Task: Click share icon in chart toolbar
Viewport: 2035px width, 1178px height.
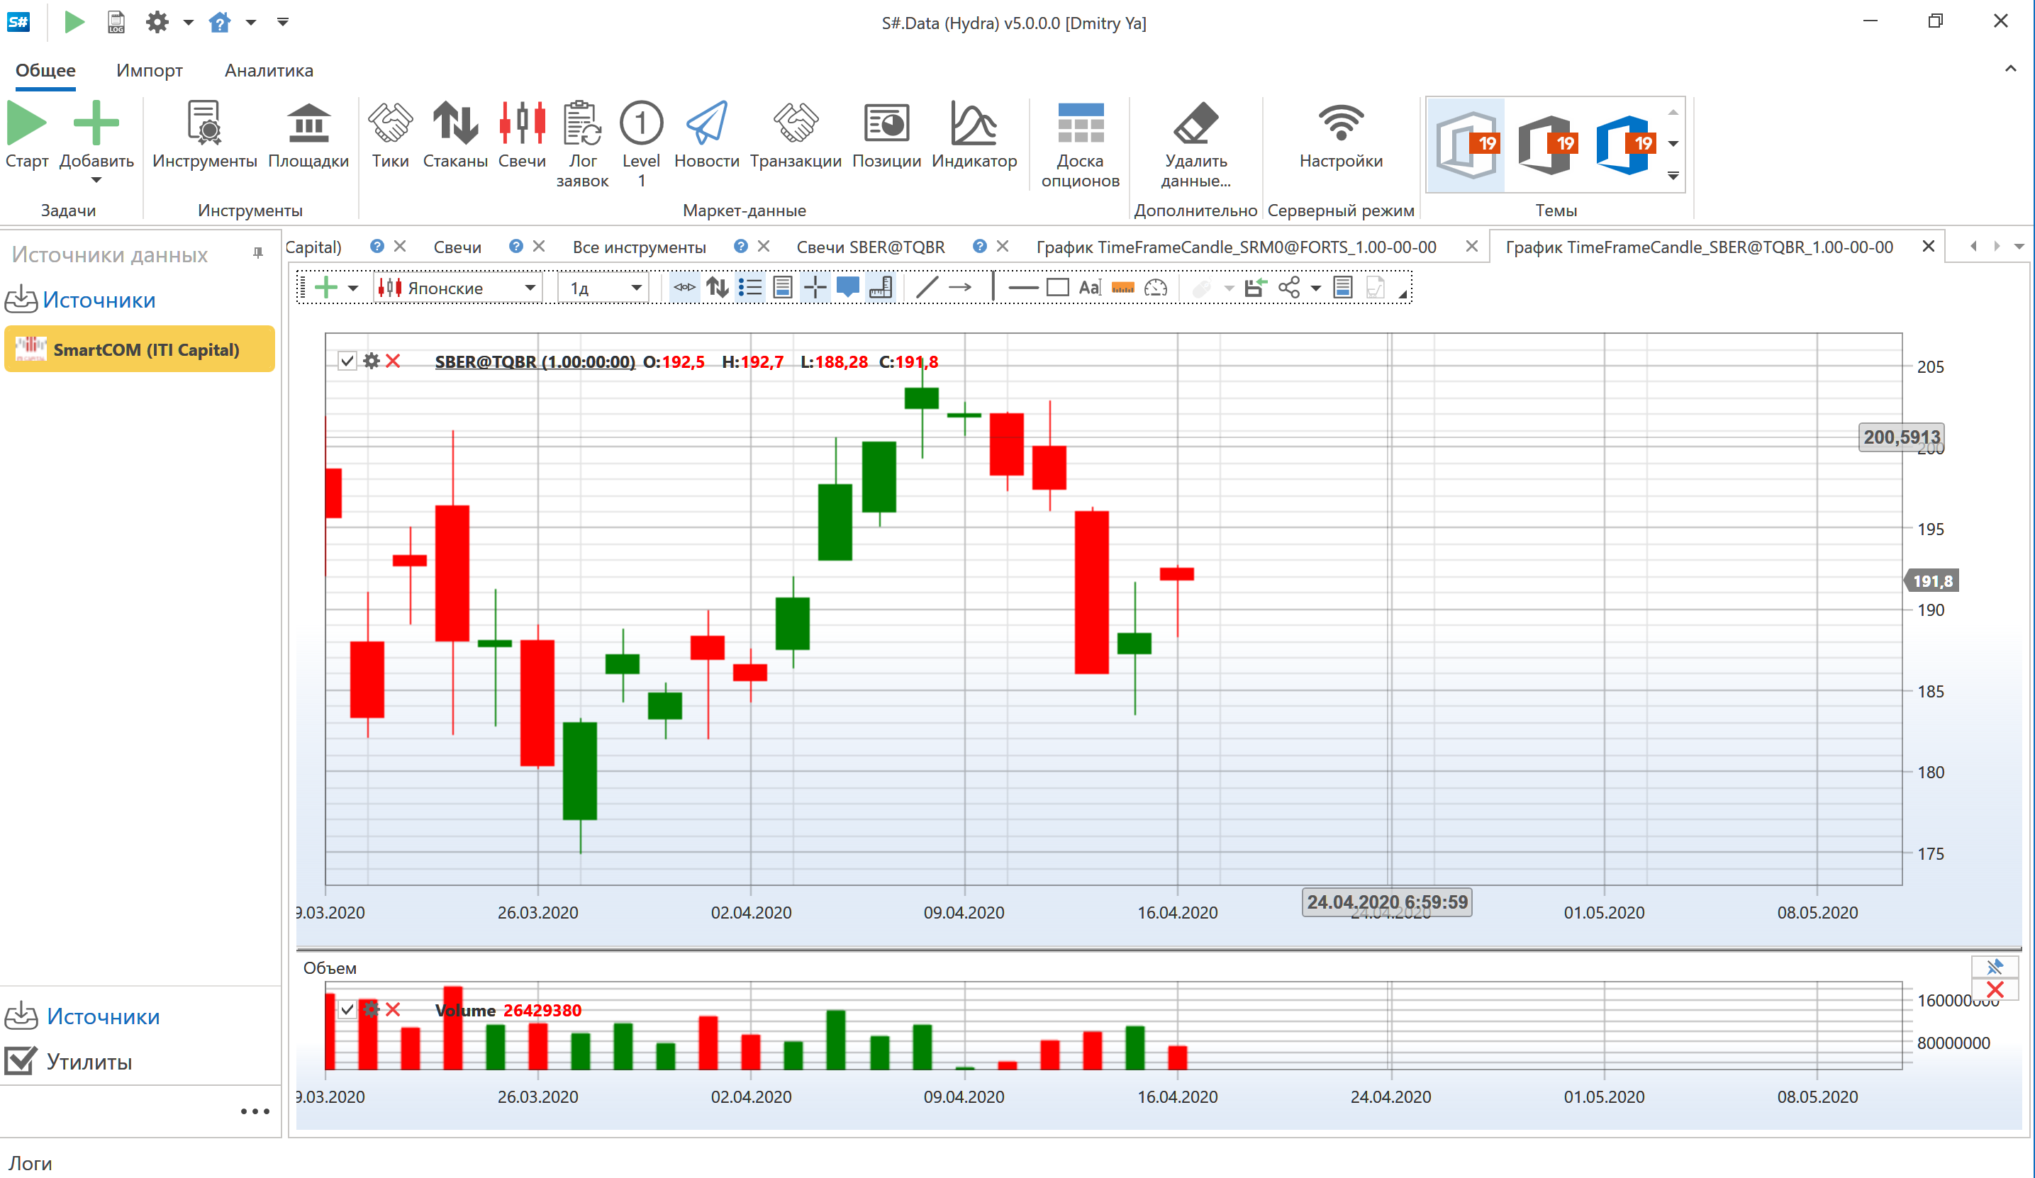Action: 1289,288
